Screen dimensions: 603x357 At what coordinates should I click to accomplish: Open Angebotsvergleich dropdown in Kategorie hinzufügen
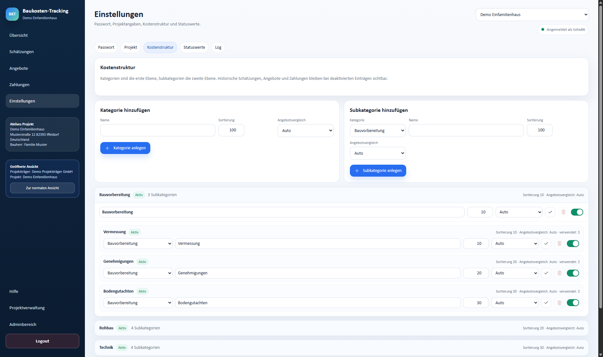tap(305, 130)
